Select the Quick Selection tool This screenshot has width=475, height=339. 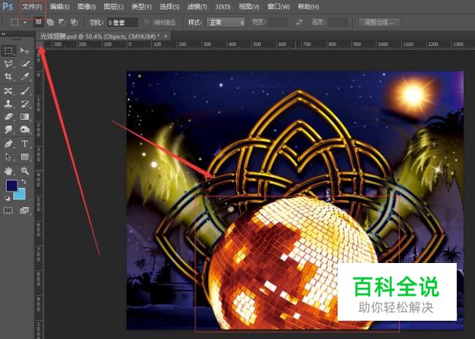(25, 64)
